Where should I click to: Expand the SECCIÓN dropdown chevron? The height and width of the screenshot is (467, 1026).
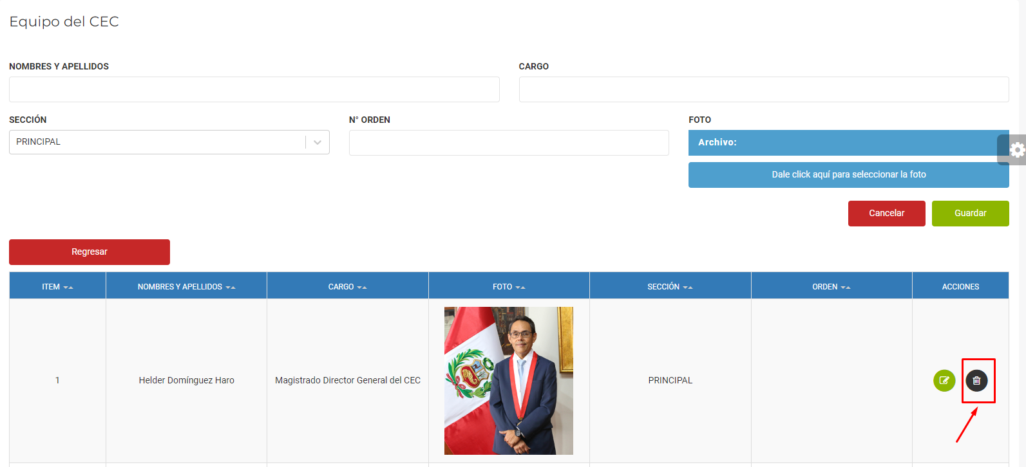tap(318, 142)
